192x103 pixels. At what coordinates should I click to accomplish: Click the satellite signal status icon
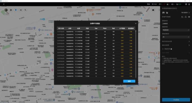pyautogui.click(x=160, y=4)
